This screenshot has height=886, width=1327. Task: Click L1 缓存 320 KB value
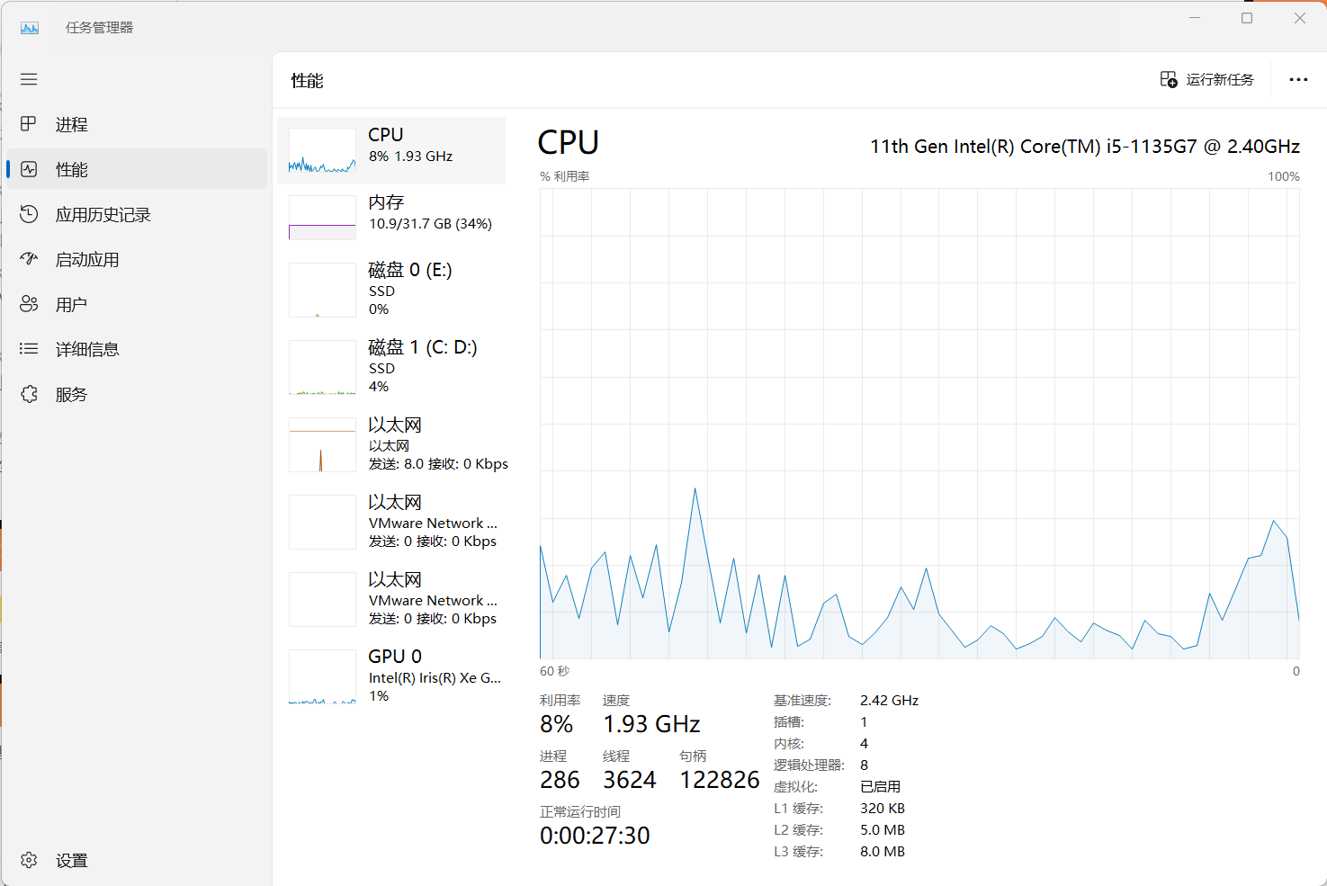883,808
